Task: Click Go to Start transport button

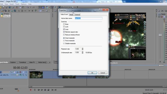Action: [x=52, y=90]
